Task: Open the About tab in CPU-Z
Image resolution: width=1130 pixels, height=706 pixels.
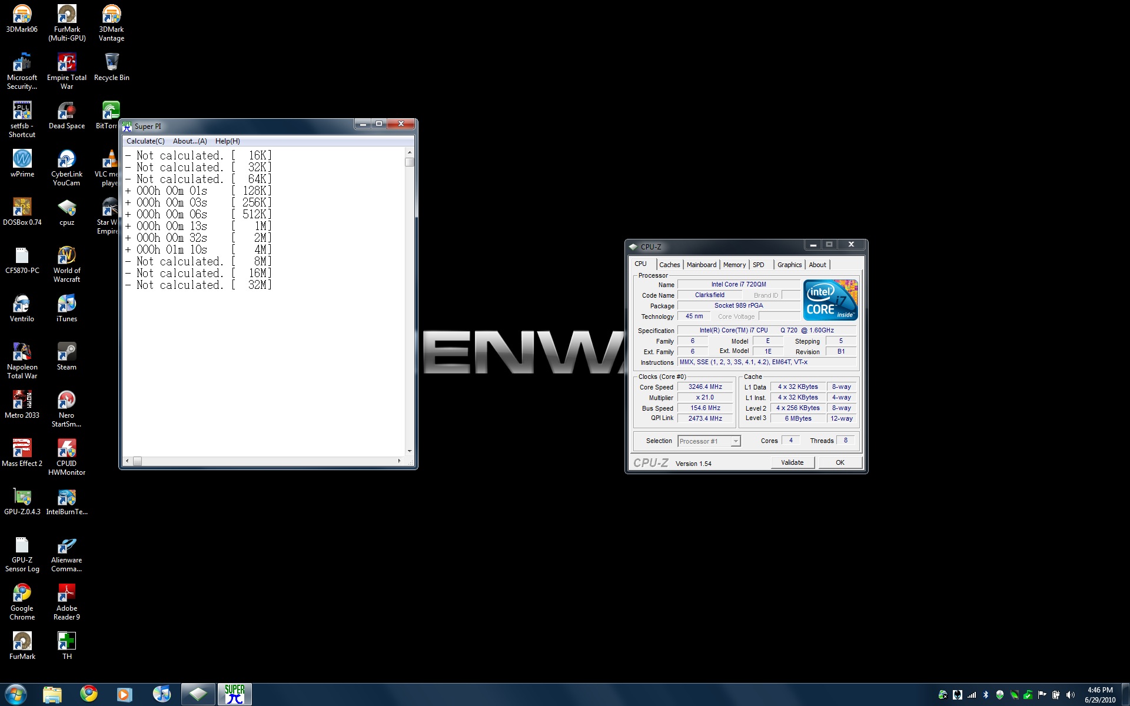Action: click(817, 265)
